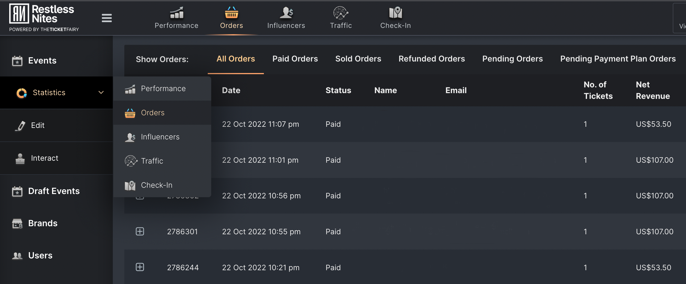Click the Brands store icon

17,224
